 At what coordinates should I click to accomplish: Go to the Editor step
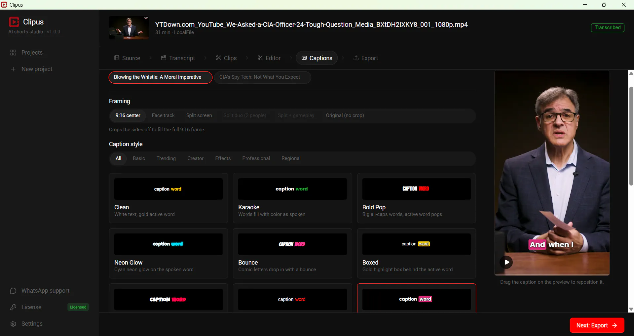[x=269, y=58]
